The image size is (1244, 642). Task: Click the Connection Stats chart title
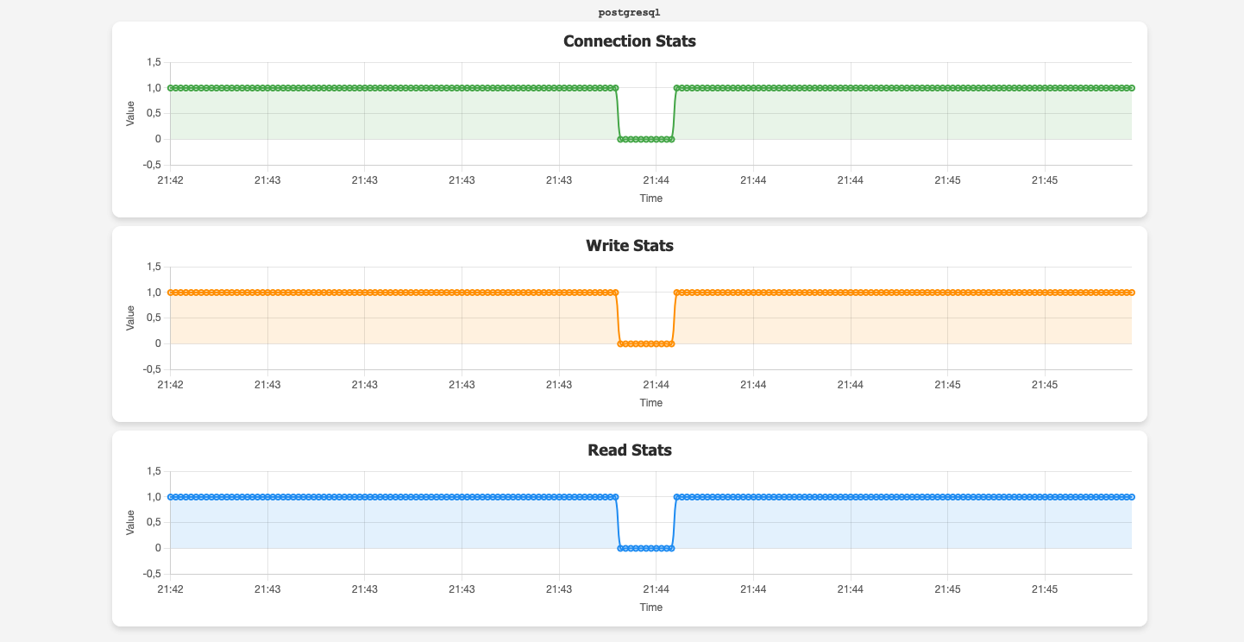630,41
